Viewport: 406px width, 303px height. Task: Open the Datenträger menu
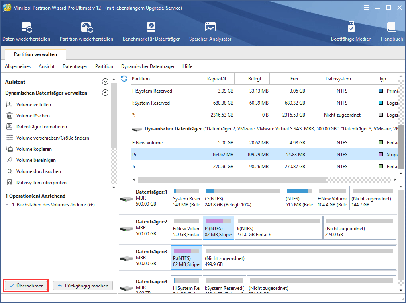coord(75,66)
